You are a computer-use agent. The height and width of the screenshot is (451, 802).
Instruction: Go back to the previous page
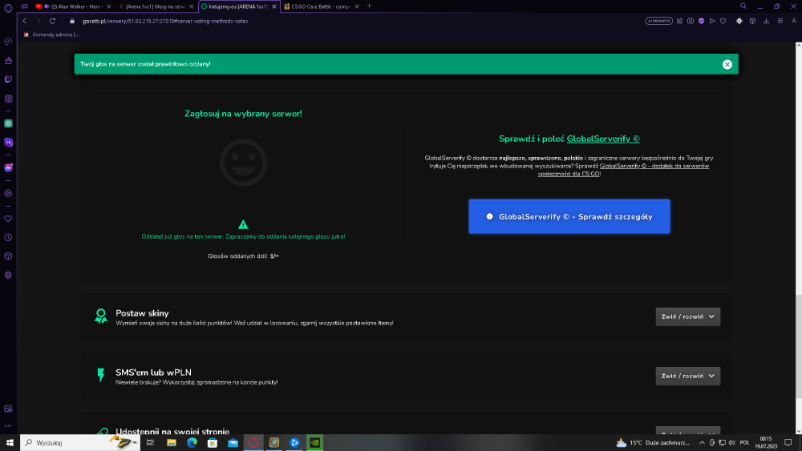(25, 21)
